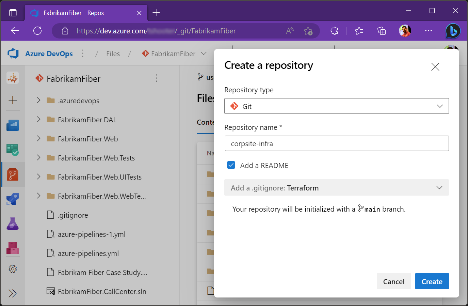Open Fabrikam Fiber Case Study file
Viewport: 468px width, 306px height.
point(102,272)
